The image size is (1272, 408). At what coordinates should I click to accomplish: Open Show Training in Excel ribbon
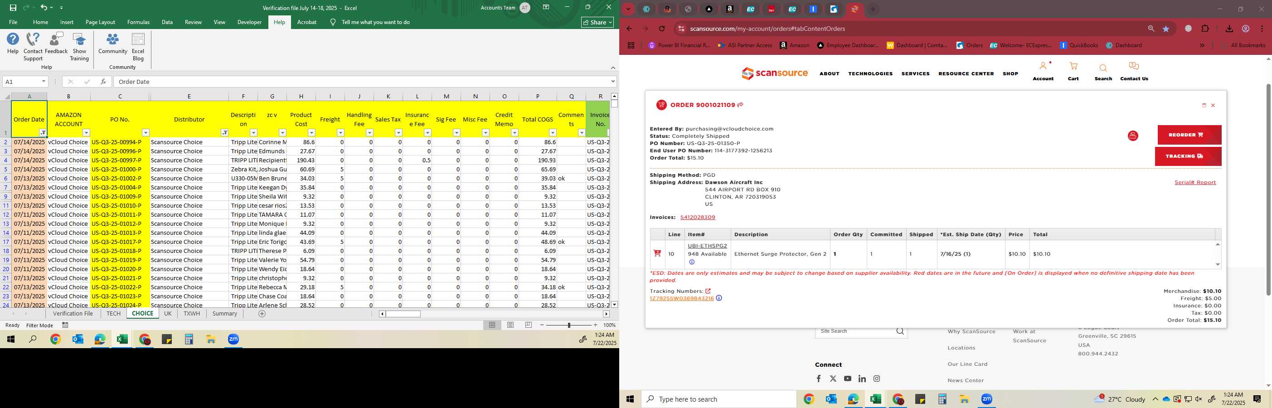coord(79,47)
